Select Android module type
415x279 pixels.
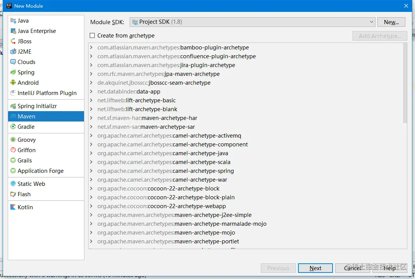46,82
